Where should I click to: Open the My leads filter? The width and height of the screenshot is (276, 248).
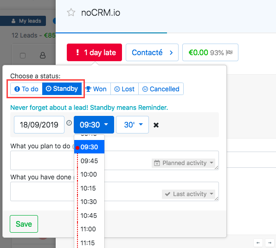23,21
